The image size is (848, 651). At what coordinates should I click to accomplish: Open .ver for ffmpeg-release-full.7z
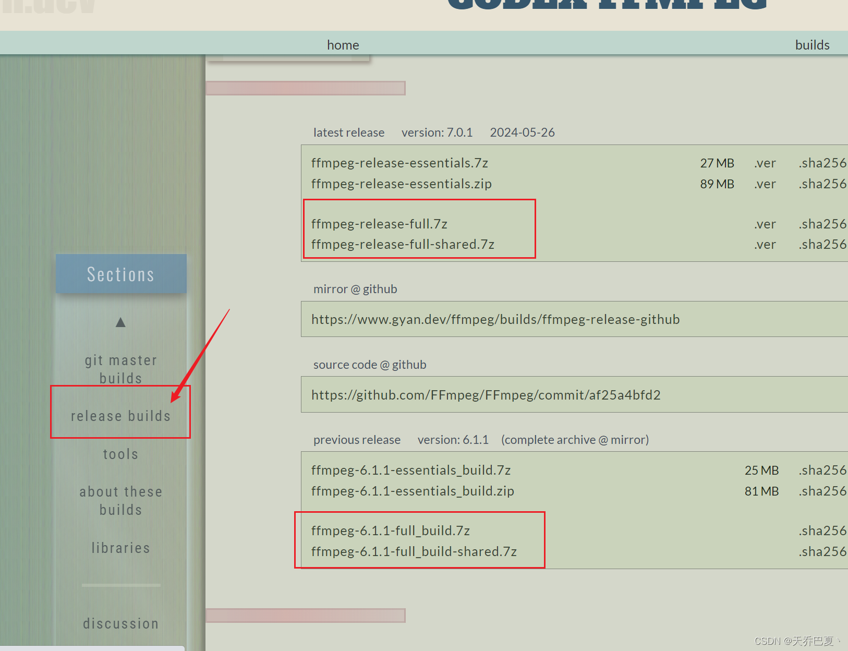pyautogui.click(x=765, y=225)
